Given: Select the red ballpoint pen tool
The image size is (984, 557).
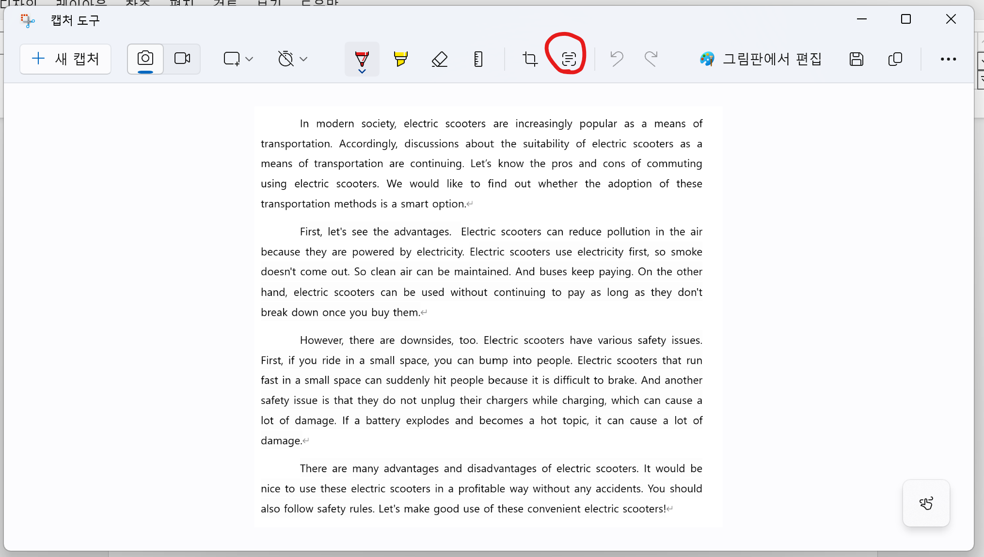Looking at the screenshot, I should pos(362,58).
